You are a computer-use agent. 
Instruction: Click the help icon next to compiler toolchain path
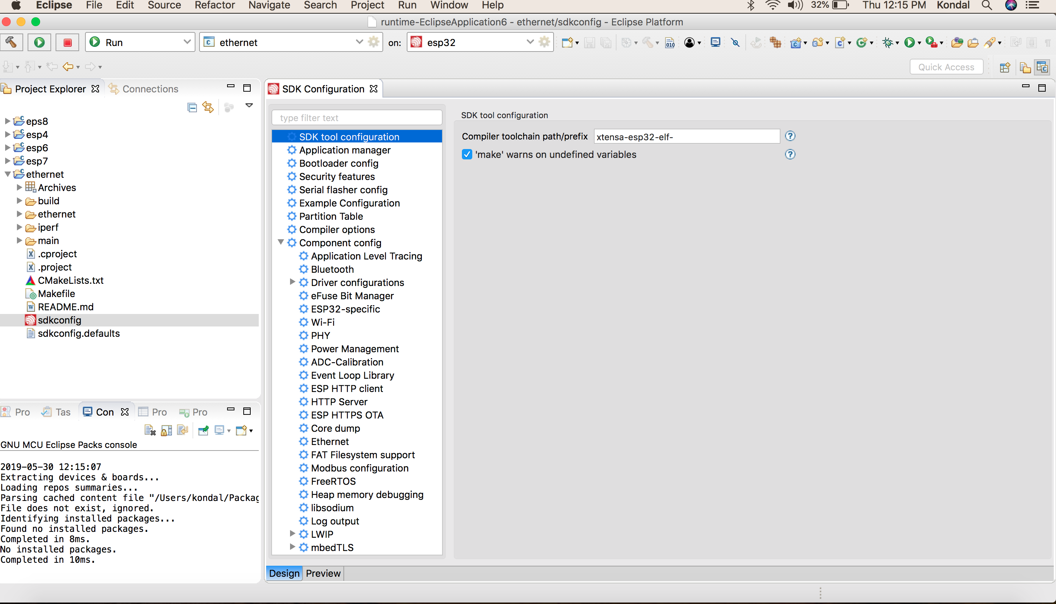click(x=791, y=136)
